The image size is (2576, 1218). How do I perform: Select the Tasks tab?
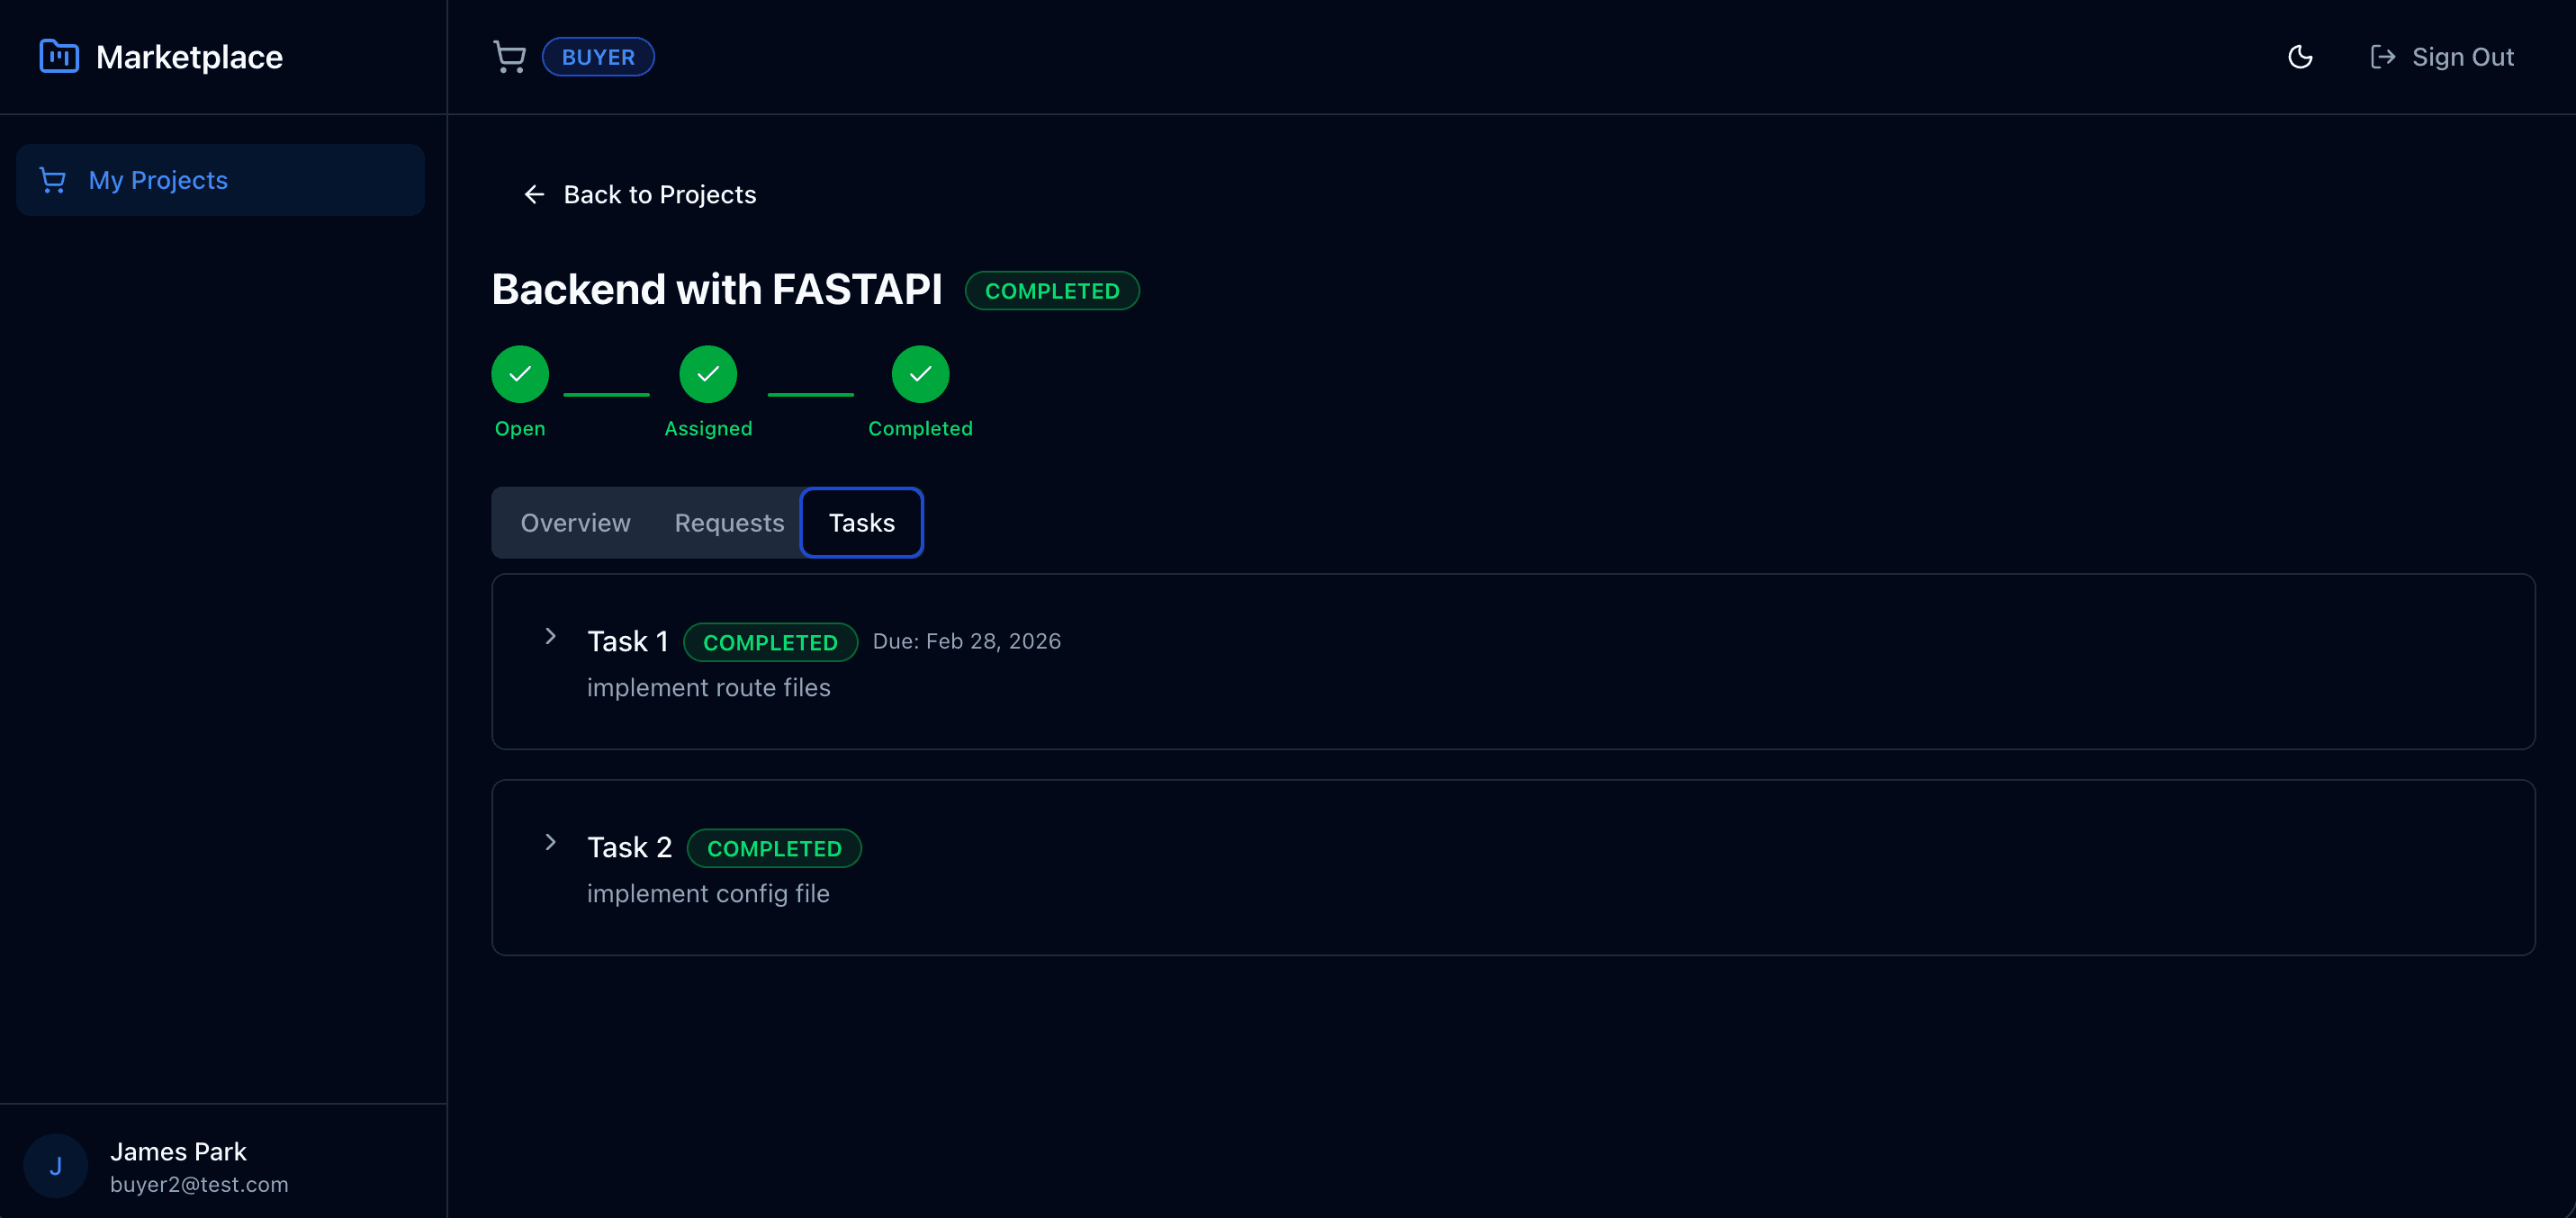(861, 523)
